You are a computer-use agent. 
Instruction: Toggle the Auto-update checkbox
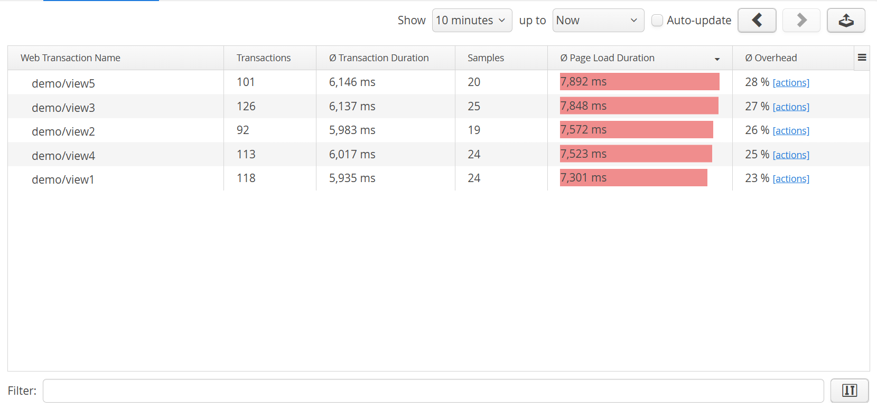tap(657, 21)
